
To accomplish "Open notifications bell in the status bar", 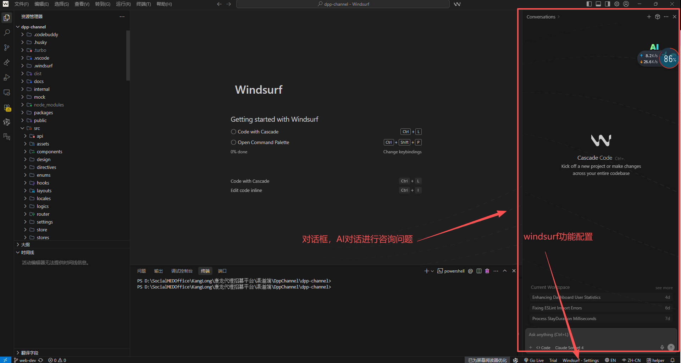I will tap(672, 360).
